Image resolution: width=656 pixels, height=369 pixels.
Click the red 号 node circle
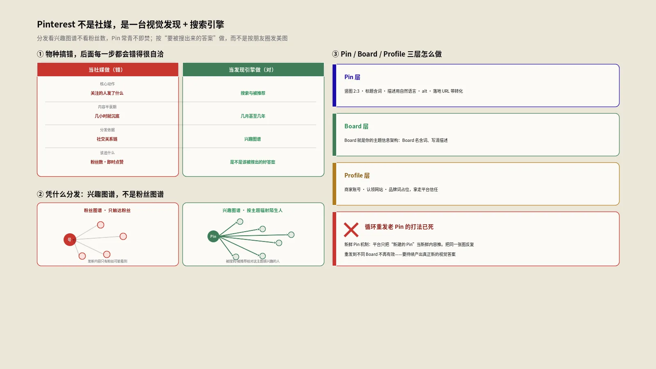70,239
